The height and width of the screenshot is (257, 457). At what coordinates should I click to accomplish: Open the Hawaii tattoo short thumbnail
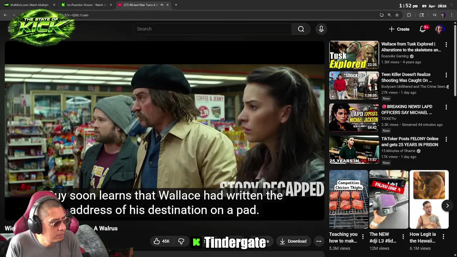click(429, 199)
